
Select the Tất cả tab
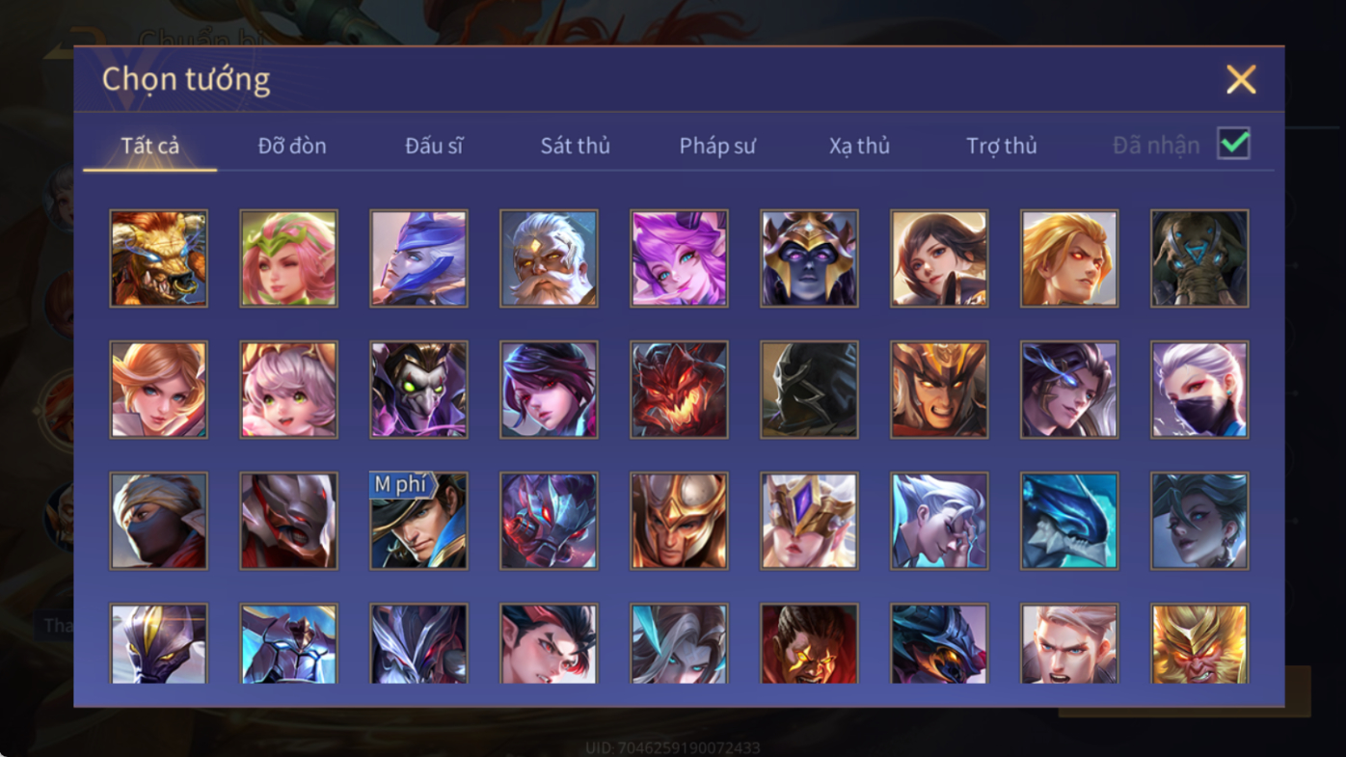point(150,146)
